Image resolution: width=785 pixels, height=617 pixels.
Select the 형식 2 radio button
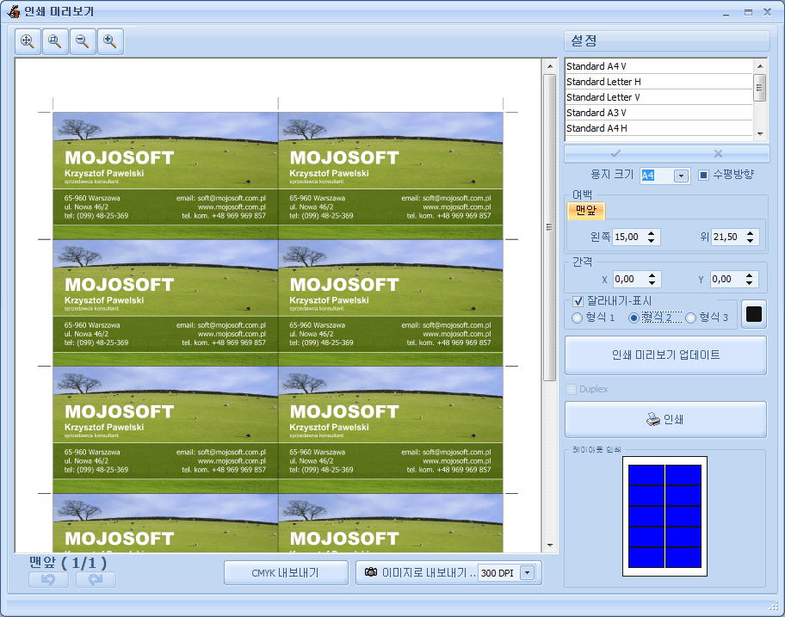[x=634, y=318]
